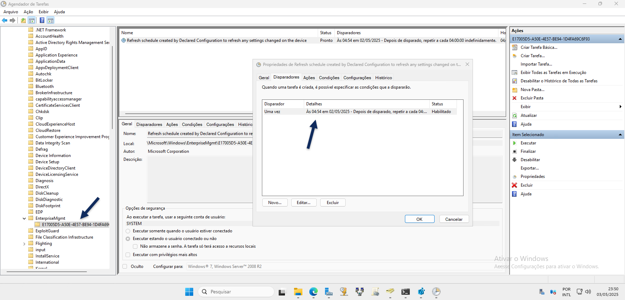Switch to the Histórico tab in Propriedades dialog
This screenshot has height=300, width=625.
tap(384, 78)
